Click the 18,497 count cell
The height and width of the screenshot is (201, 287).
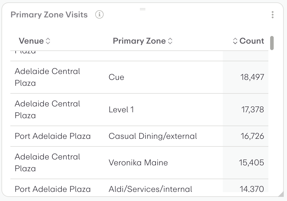(x=252, y=77)
